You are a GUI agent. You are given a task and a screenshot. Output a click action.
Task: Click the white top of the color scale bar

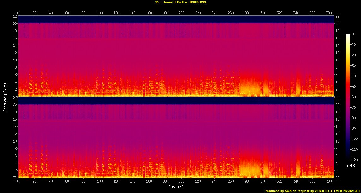tap(347, 35)
